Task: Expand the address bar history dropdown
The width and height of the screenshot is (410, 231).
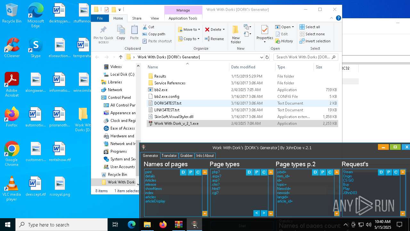Action: pyautogui.click(x=261, y=57)
